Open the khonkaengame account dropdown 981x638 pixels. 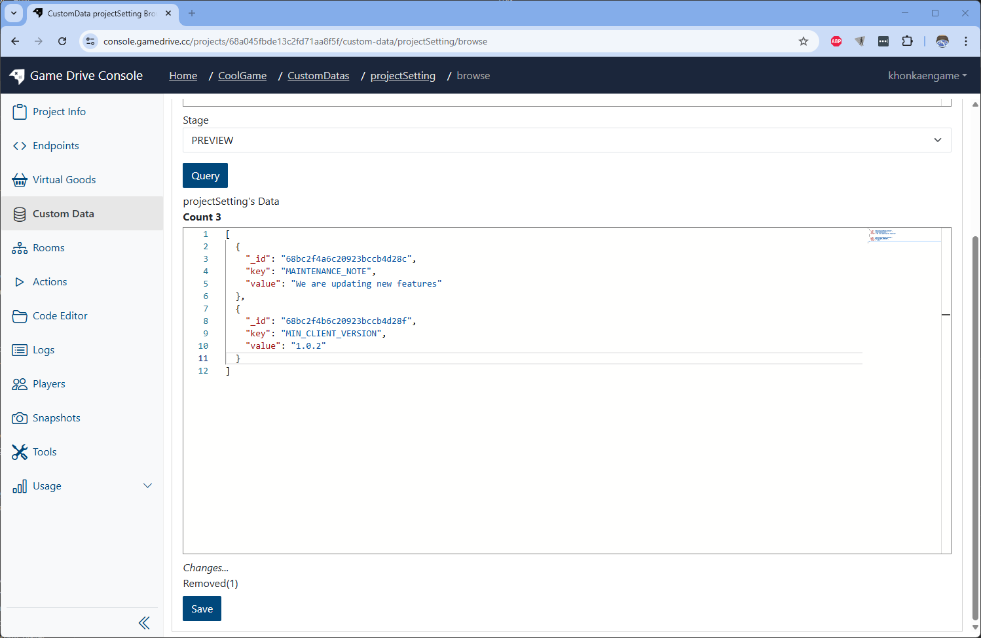tap(927, 76)
